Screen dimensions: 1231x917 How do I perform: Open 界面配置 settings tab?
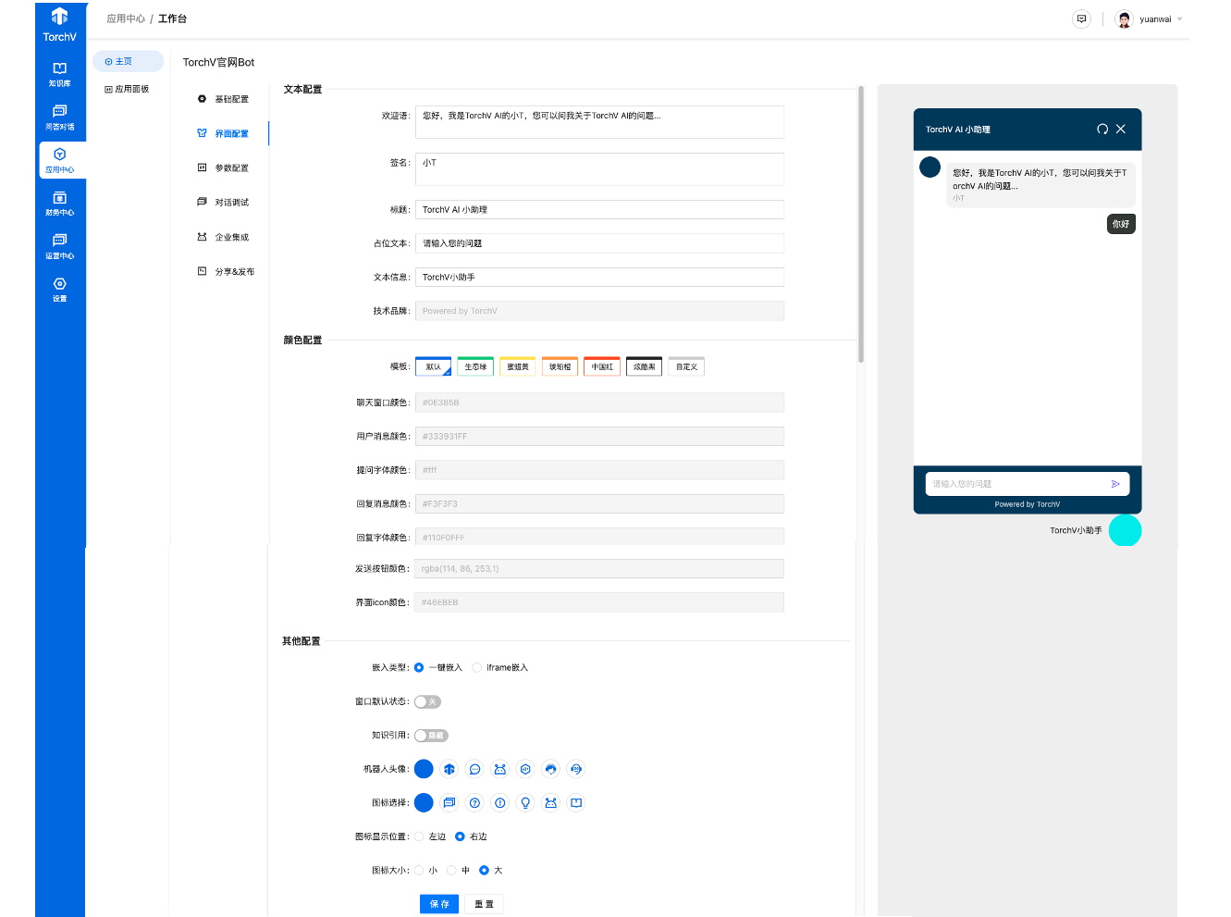click(223, 133)
